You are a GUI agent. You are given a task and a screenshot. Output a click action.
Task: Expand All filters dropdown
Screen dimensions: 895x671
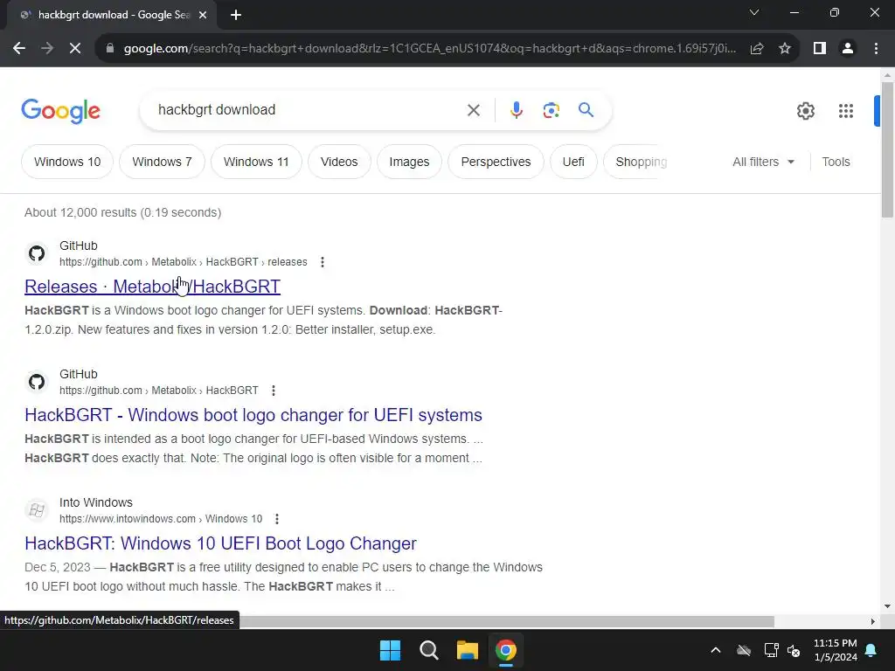click(763, 162)
